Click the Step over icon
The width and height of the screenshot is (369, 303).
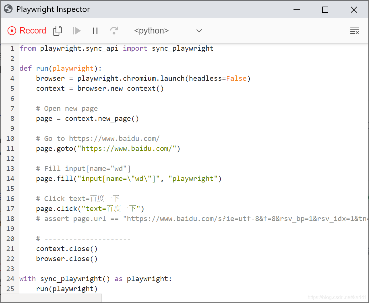pyautogui.click(x=114, y=31)
